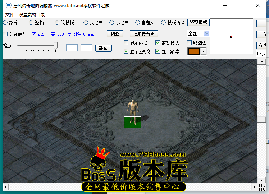Image resolution: width=269 pixels, height=194 pixels.
Task: Click the 归来转普通 button
Action: [144, 34]
